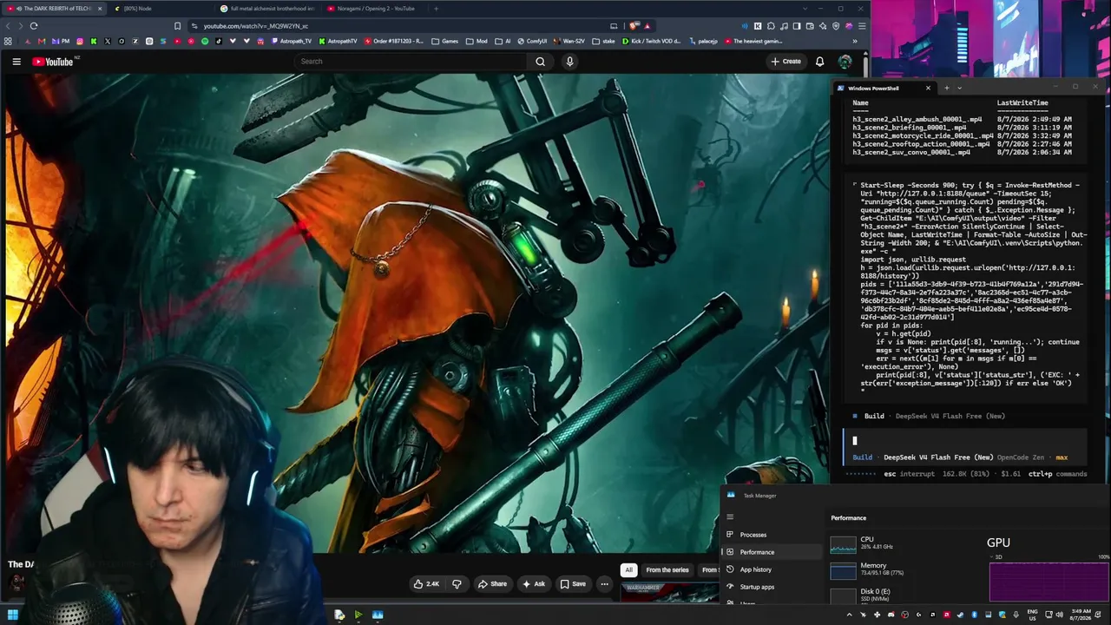This screenshot has height=625, width=1111.
Task: Open the Windows Start menu
Action: [x=13, y=615]
